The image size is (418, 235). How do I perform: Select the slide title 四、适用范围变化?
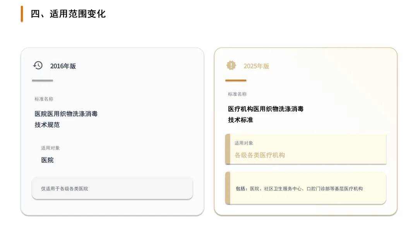click(68, 14)
